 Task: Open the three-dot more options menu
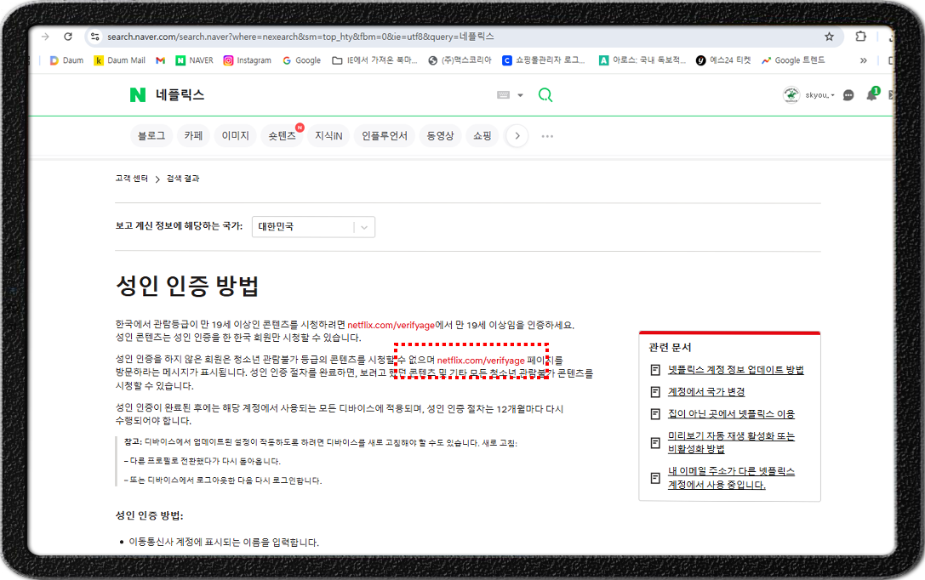click(547, 136)
